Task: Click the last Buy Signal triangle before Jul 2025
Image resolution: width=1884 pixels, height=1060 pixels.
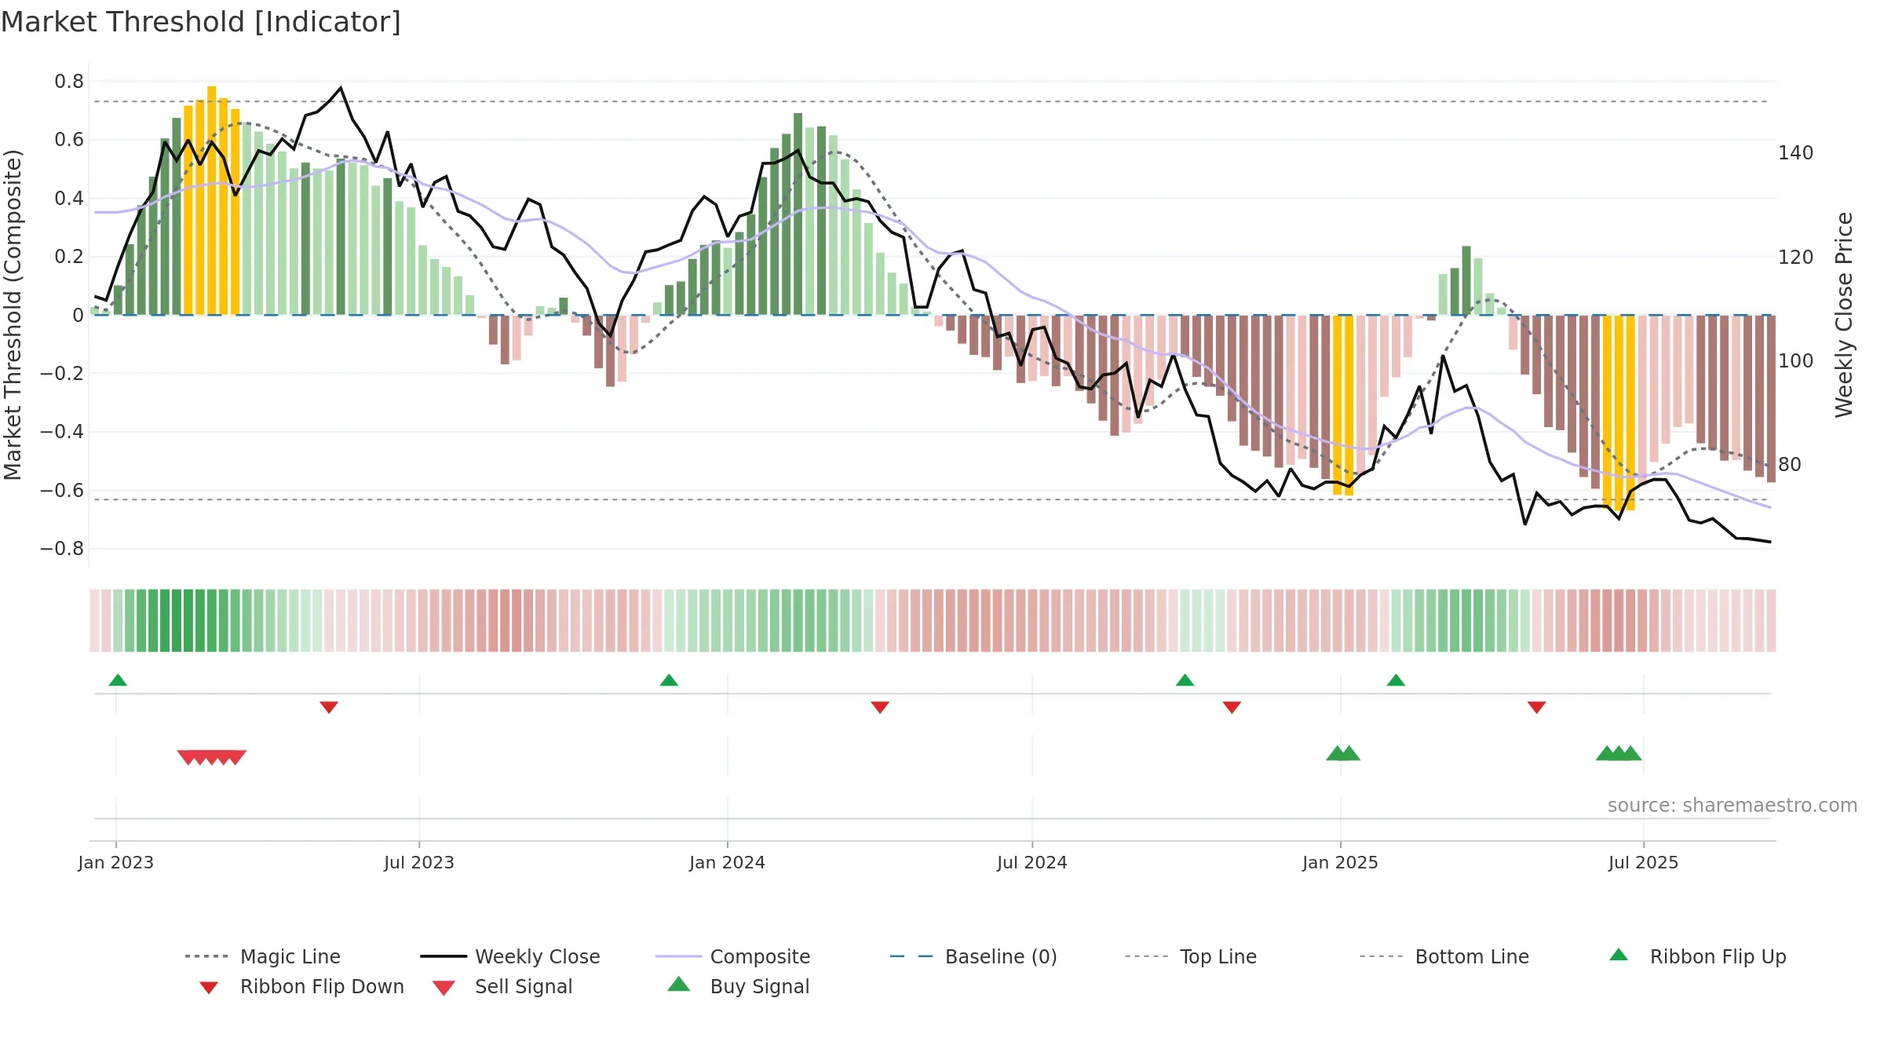Action: [1631, 753]
